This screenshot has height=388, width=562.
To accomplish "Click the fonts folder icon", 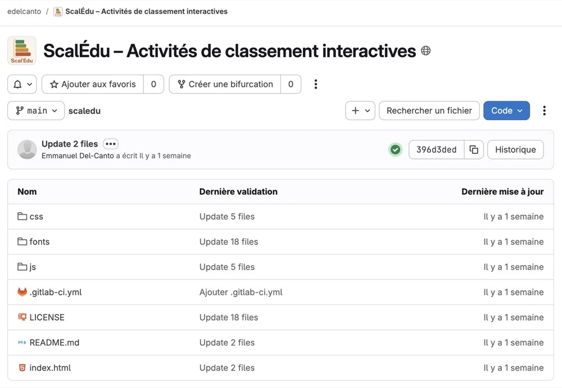I will coord(22,241).
